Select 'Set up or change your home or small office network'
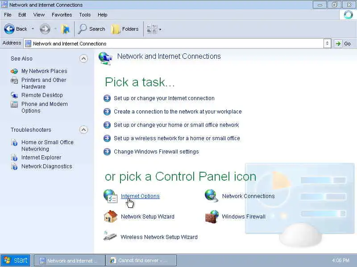Viewport: 357px width, 267px height. [176, 125]
